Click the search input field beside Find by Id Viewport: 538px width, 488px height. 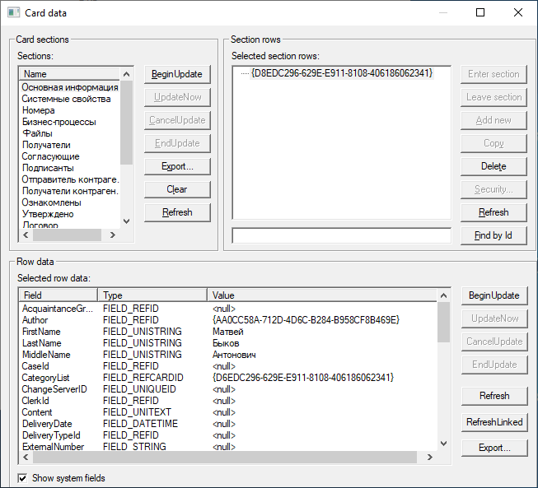click(x=341, y=236)
